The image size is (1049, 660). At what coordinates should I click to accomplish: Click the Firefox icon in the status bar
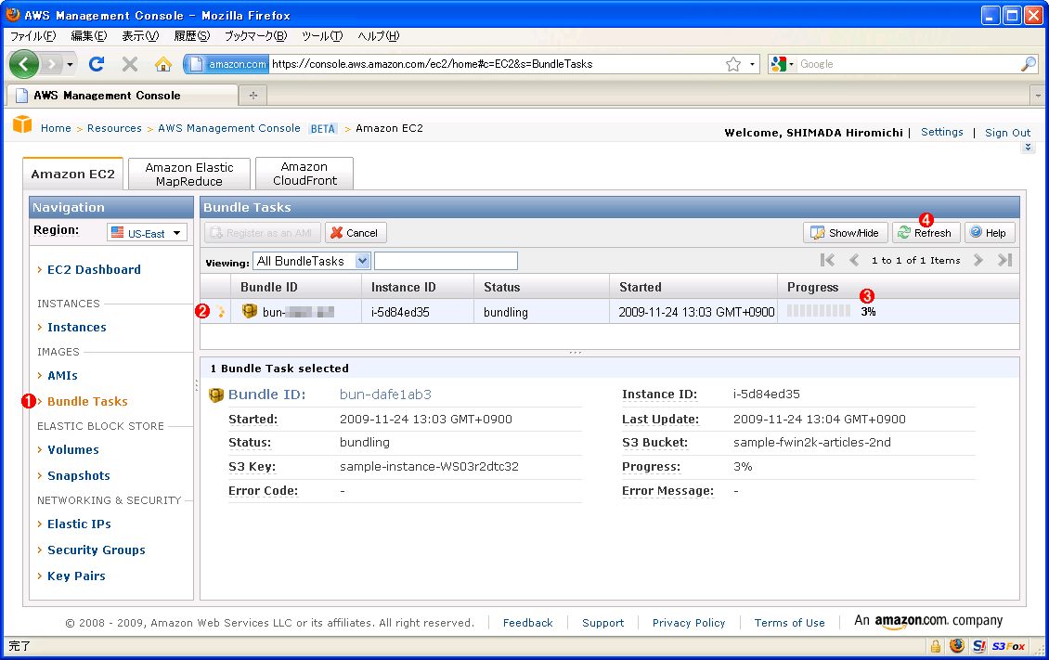pos(957,646)
